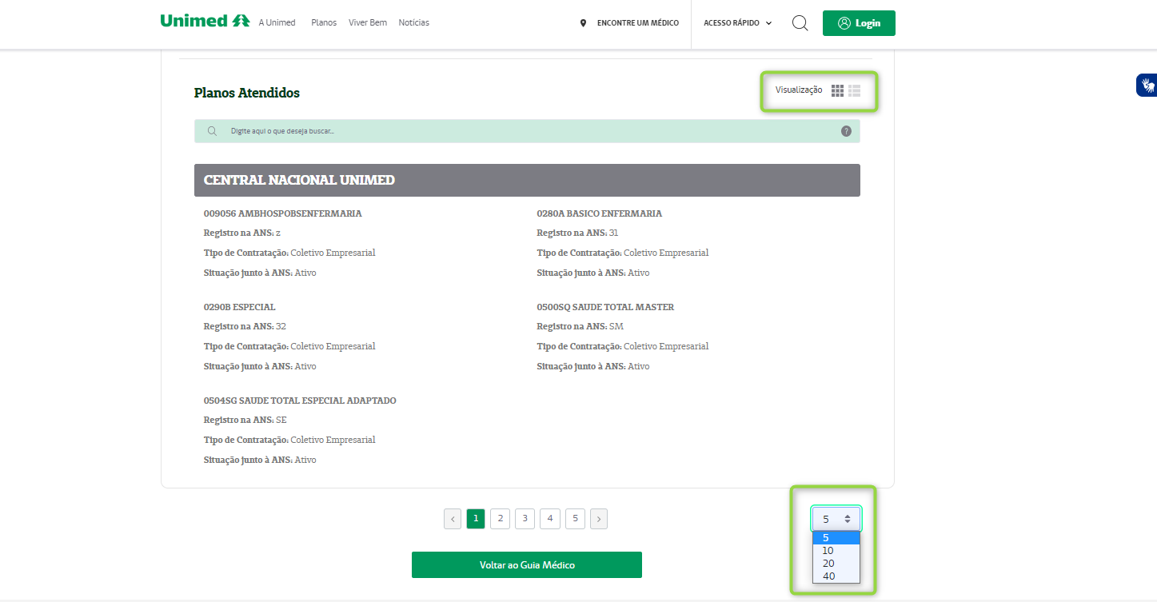Click the location pin icon
This screenshot has height=602, width=1157.
(583, 23)
